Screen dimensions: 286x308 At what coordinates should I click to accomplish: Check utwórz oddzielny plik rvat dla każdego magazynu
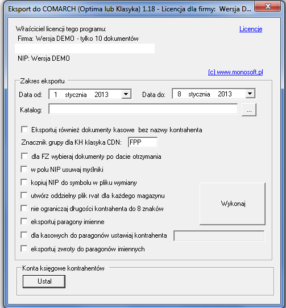coord(24,196)
